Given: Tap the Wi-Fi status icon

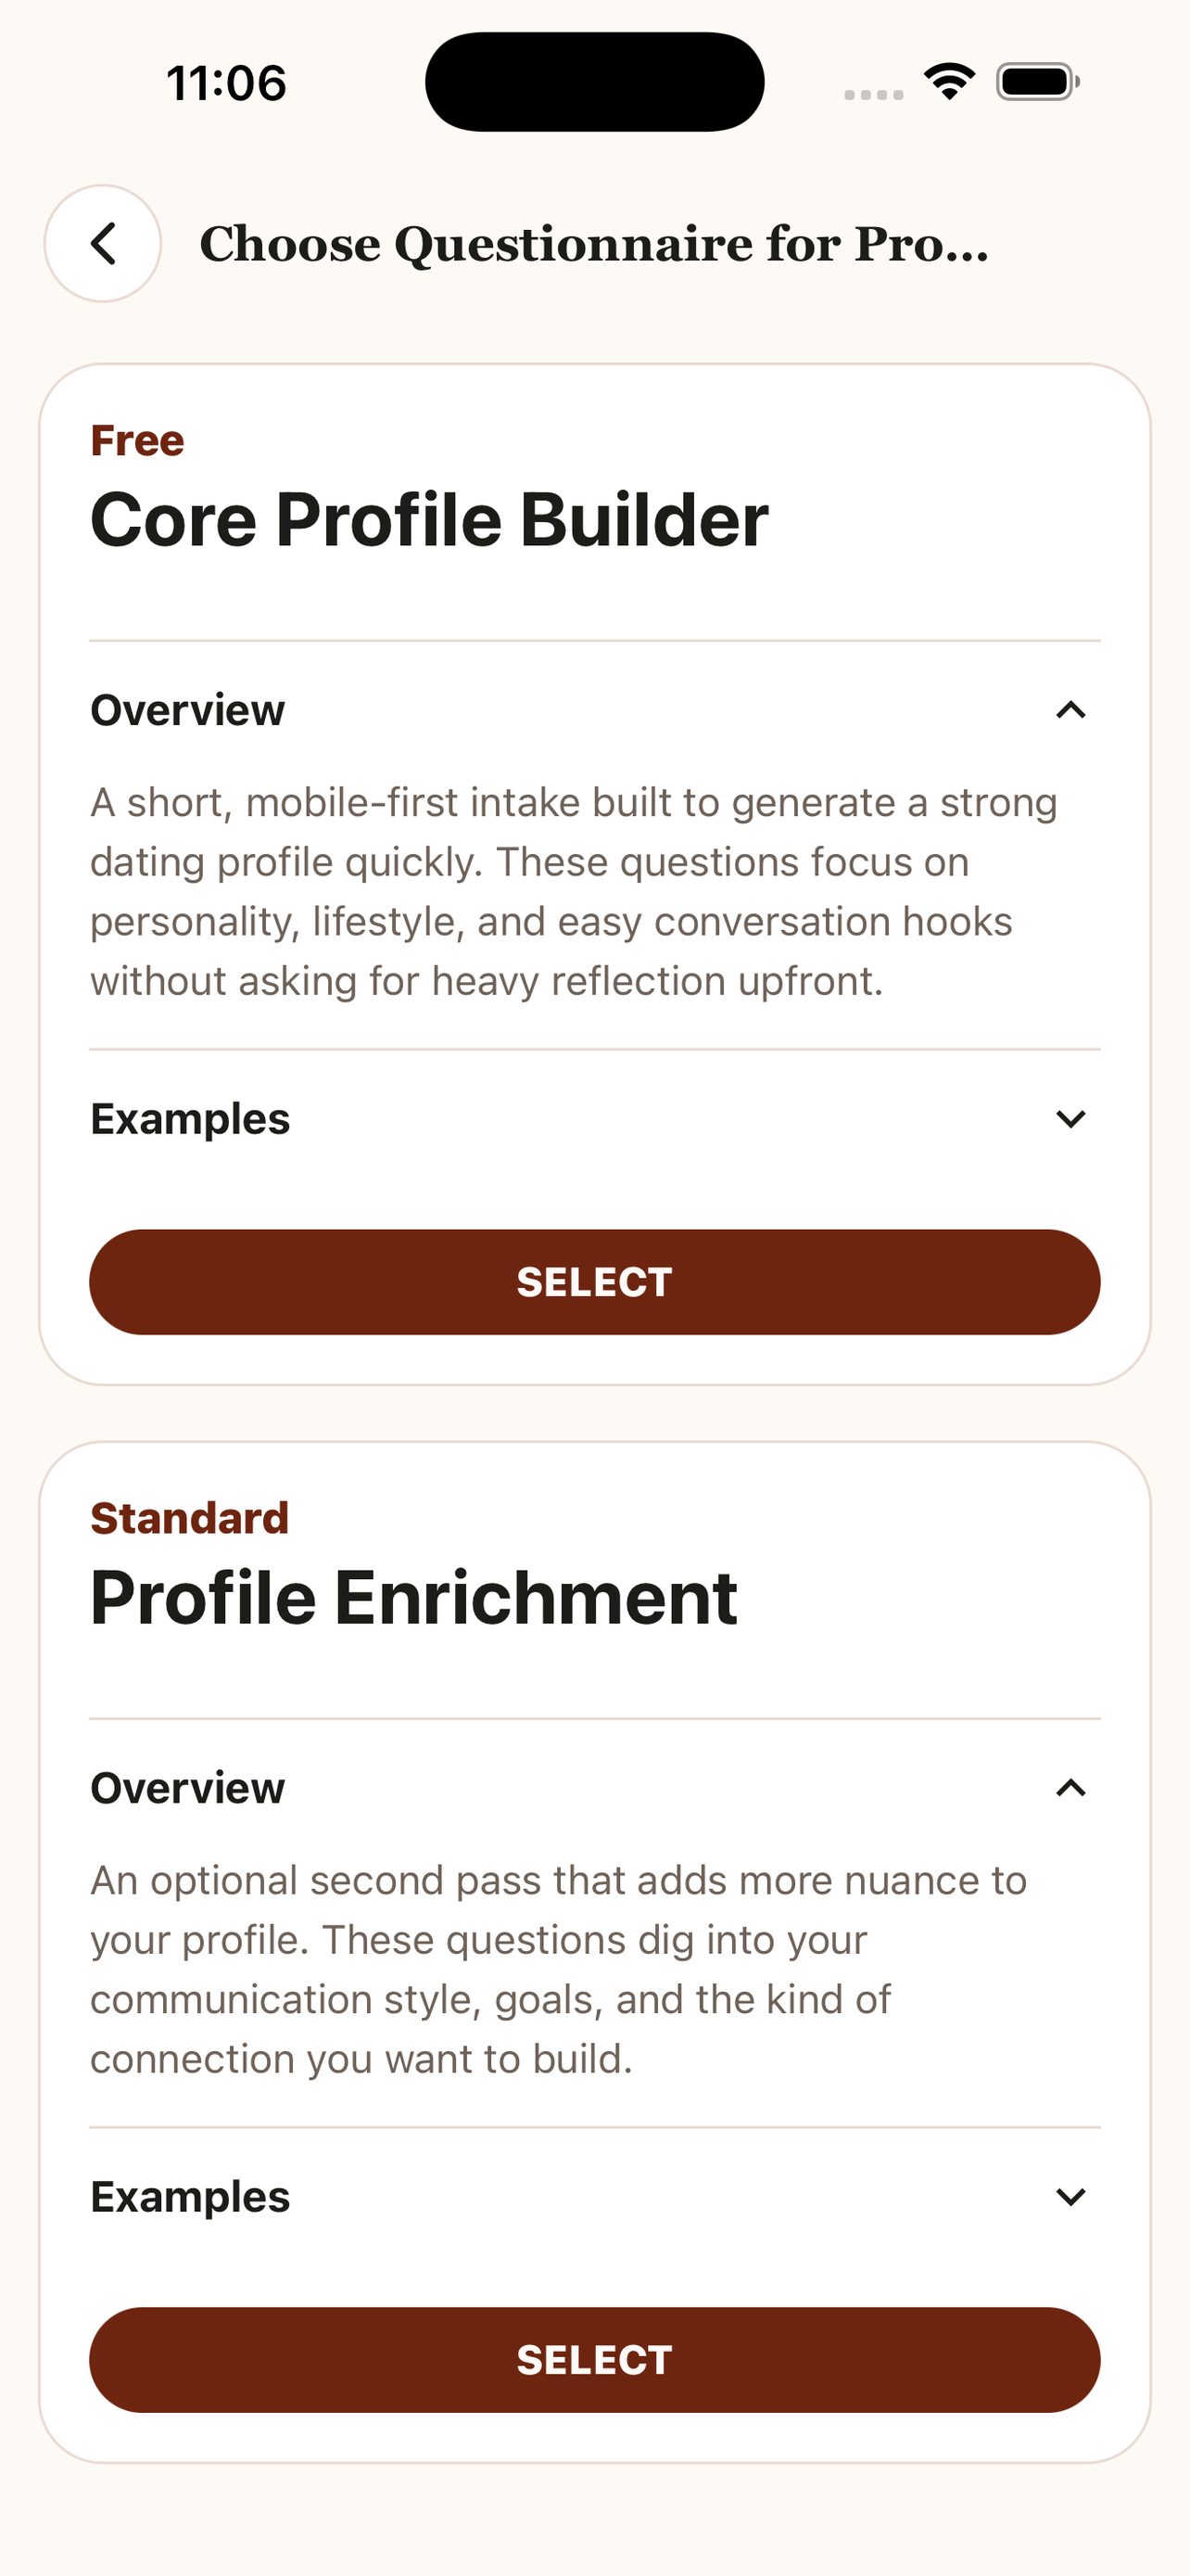Looking at the screenshot, I should click(949, 81).
